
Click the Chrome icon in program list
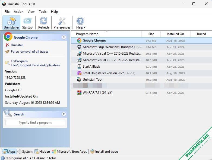point(79,40)
